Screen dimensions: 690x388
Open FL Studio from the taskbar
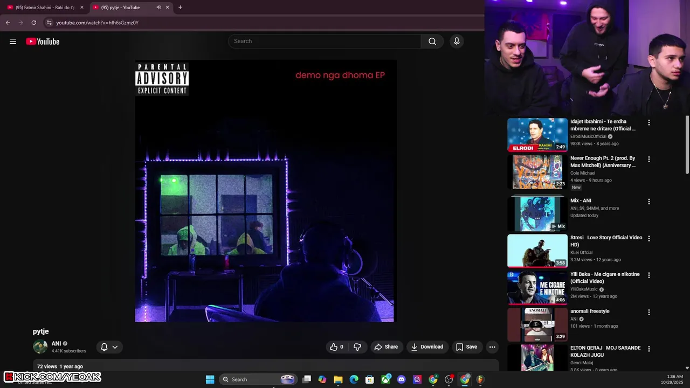[480, 379]
